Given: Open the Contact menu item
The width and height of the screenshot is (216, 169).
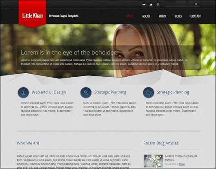Looking at the screenshot, I should 196,16.
